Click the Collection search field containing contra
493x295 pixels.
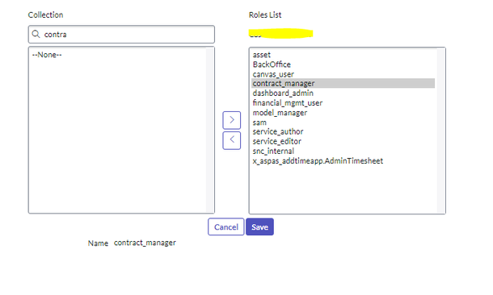click(121, 34)
